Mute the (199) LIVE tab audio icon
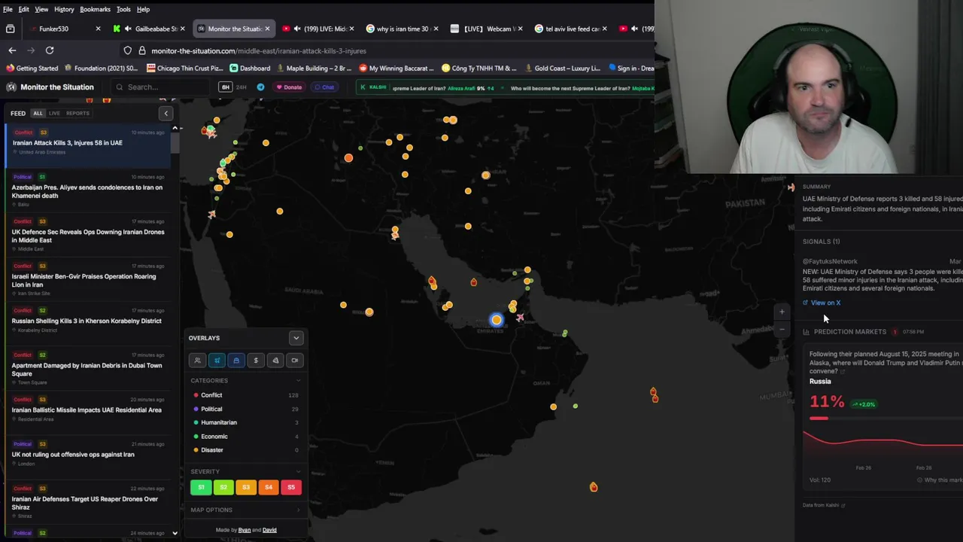The width and height of the screenshot is (963, 542). (297, 29)
